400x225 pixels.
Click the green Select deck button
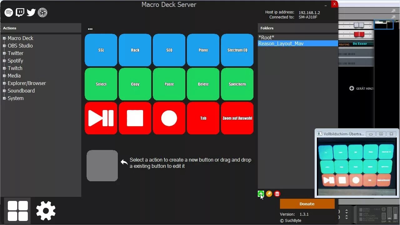click(x=101, y=84)
